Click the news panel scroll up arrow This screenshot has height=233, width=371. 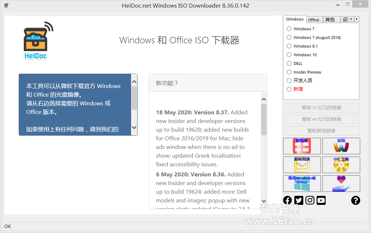click(264, 99)
